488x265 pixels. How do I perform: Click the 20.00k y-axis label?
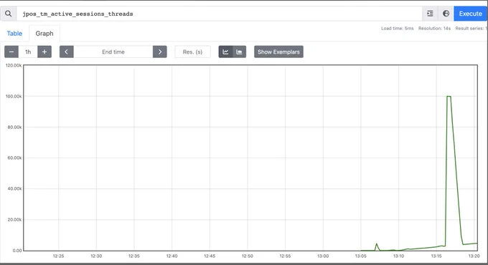click(14, 220)
